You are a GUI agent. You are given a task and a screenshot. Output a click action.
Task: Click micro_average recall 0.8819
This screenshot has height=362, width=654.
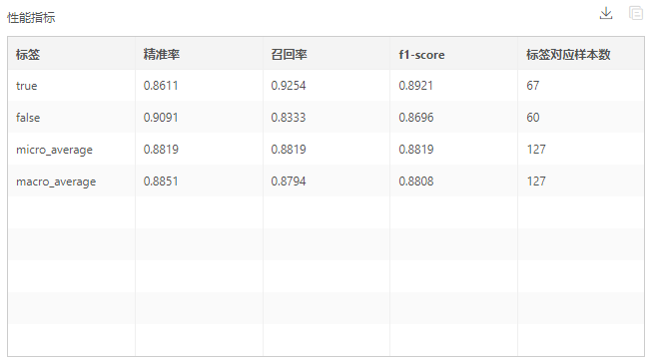289,150
